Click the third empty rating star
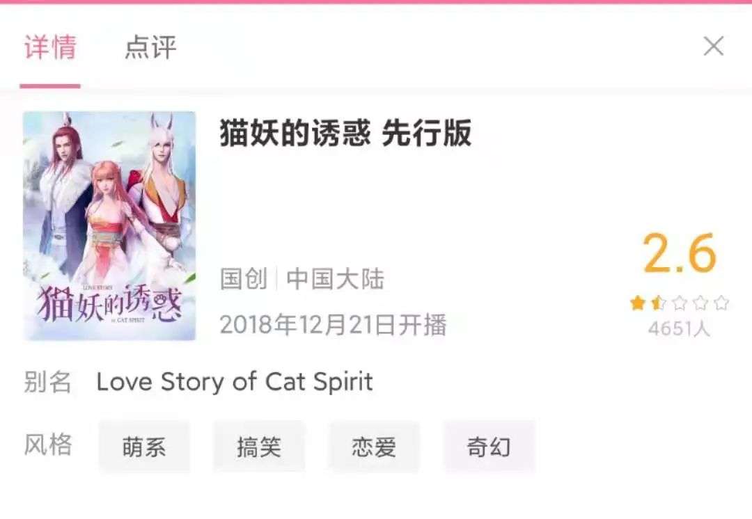The width and height of the screenshot is (752, 519). (x=680, y=303)
